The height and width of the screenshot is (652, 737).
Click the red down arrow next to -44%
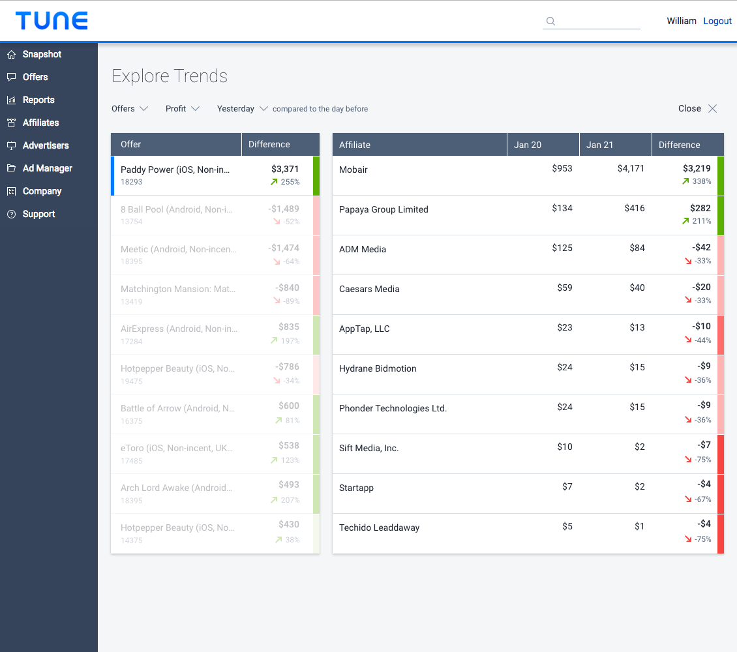(688, 340)
